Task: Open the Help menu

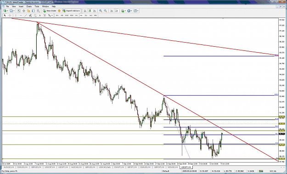Action: coord(54,6)
